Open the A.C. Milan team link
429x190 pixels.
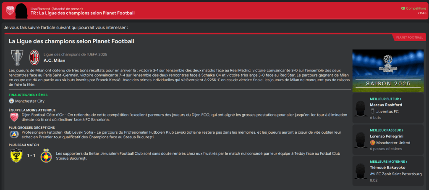point(55,60)
